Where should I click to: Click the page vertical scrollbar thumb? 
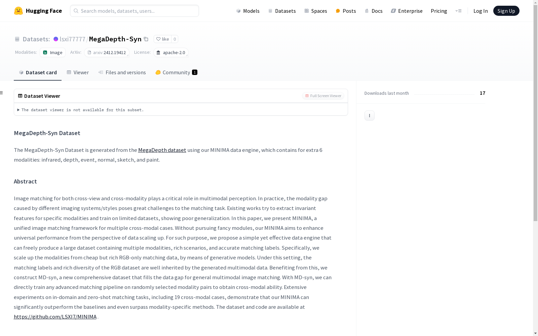click(535, 113)
